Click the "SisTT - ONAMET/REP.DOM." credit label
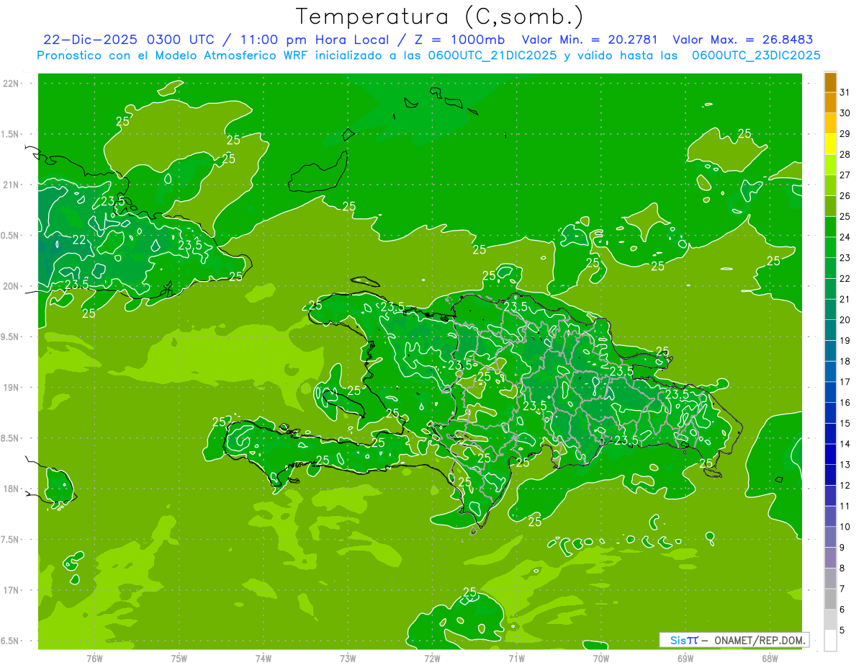The height and width of the screenshot is (668, 864). pyautogui.click(x=734, y=640)
